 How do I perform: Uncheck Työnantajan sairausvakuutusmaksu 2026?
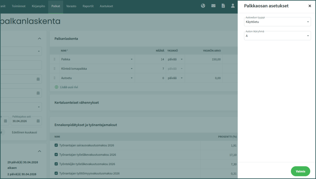click(56, 145)
